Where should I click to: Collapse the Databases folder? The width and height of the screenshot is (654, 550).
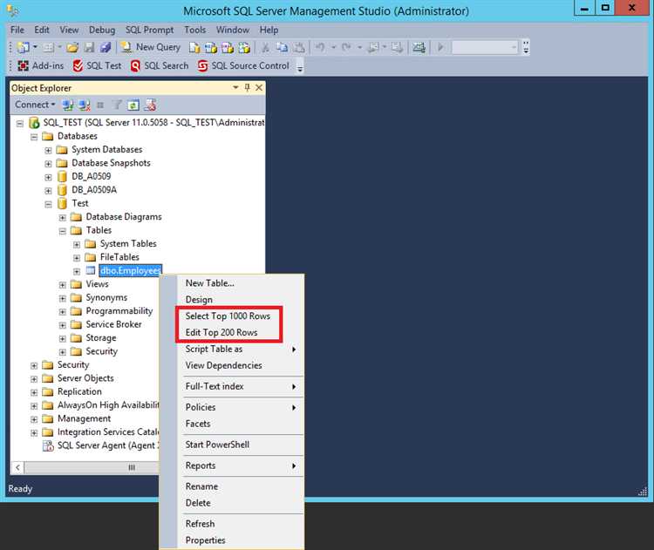34,137
